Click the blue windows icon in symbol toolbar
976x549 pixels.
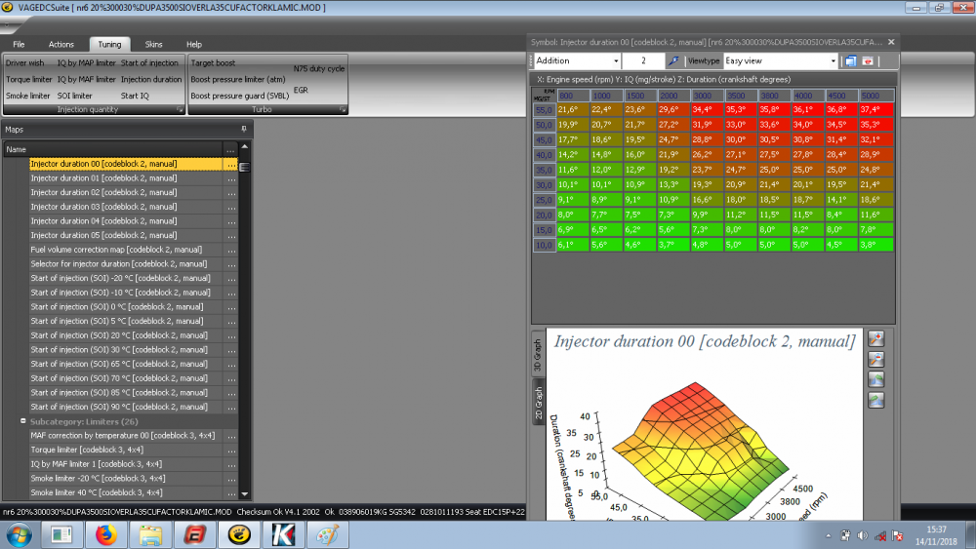tap(850, 60)
